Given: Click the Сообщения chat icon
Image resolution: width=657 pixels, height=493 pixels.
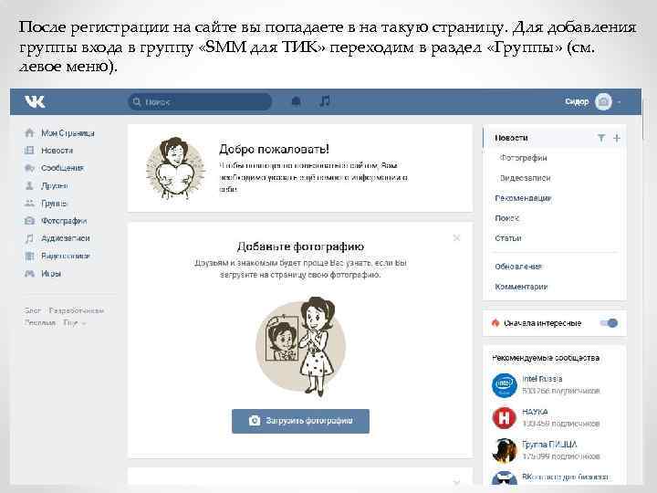Looking at the screenshot, I should pos(29,168).
